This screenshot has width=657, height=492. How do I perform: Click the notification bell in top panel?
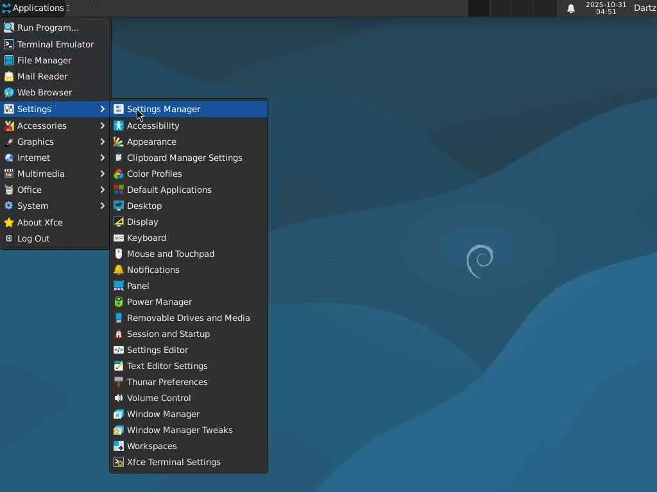[570, 8]
